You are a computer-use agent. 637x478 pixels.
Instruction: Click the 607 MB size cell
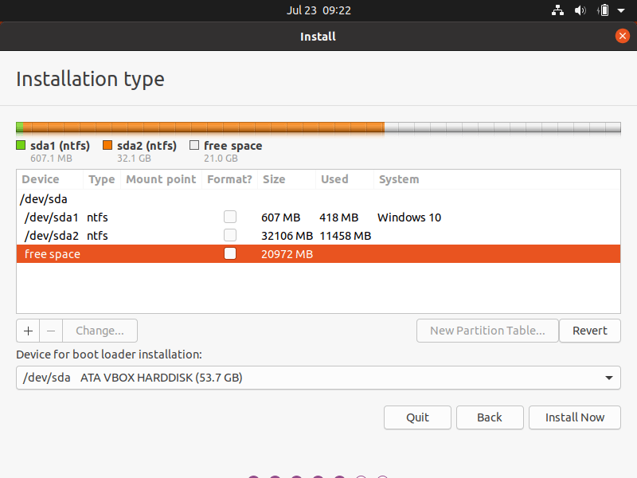coord(281,217)
